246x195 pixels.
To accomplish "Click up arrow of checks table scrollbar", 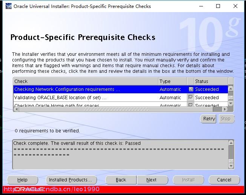I will (x=231, y=89).
